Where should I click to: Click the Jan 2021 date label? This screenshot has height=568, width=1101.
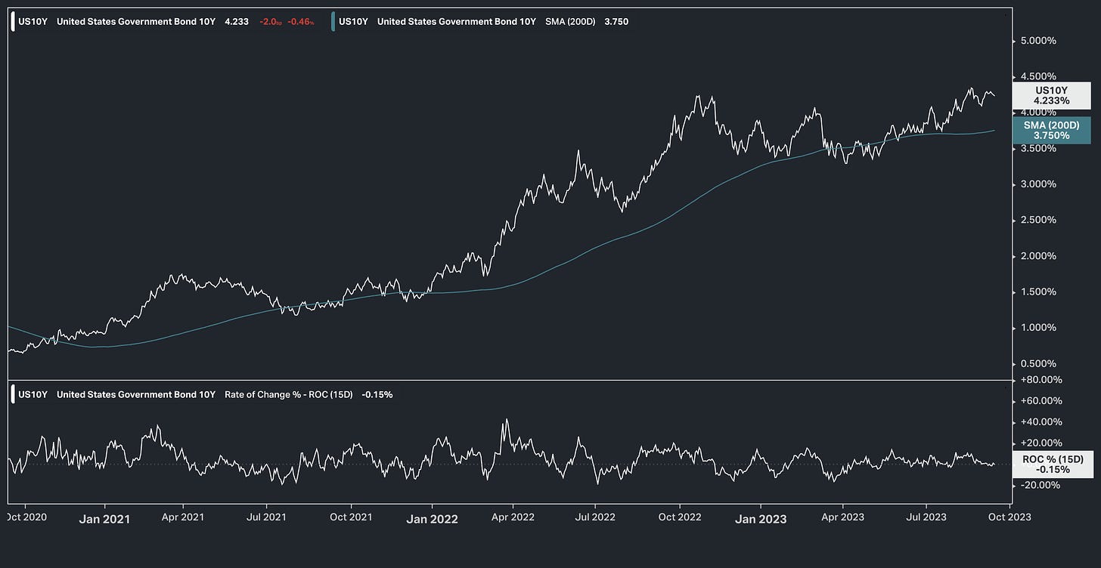[104, 519]
